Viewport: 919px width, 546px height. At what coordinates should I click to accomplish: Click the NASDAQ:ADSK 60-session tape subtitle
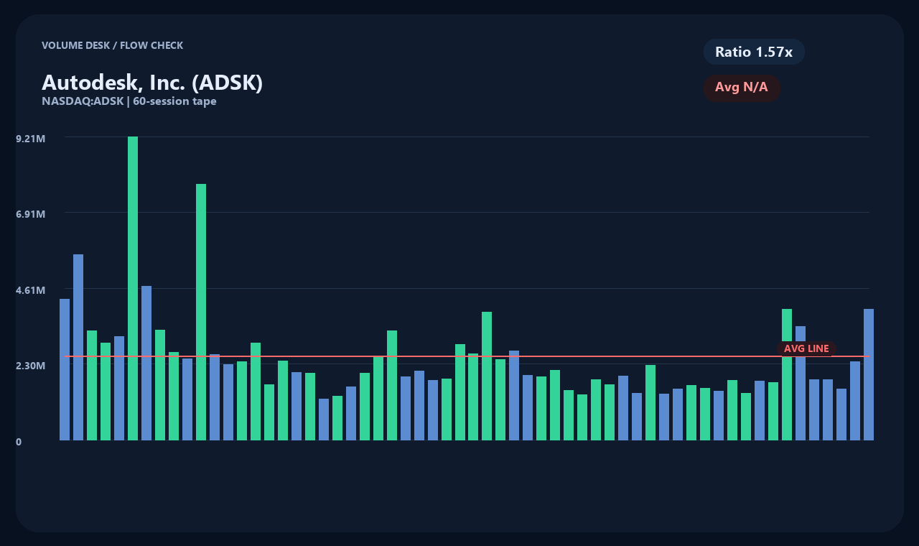[129, 101]
